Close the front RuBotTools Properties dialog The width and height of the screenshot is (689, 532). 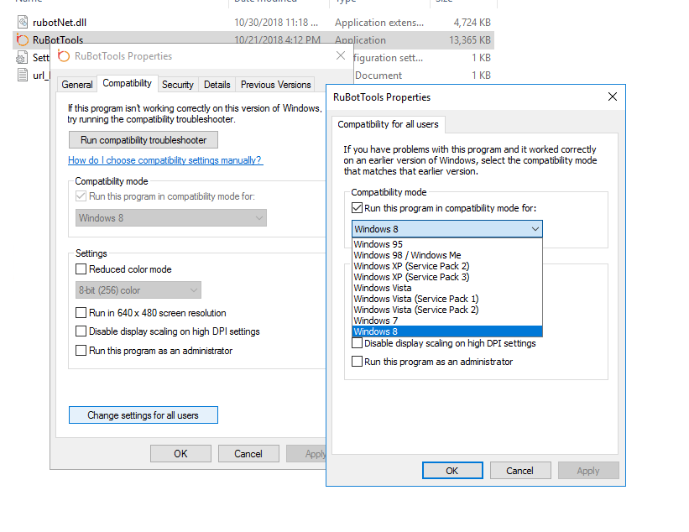pyautogui.click(x=611, y=96)
